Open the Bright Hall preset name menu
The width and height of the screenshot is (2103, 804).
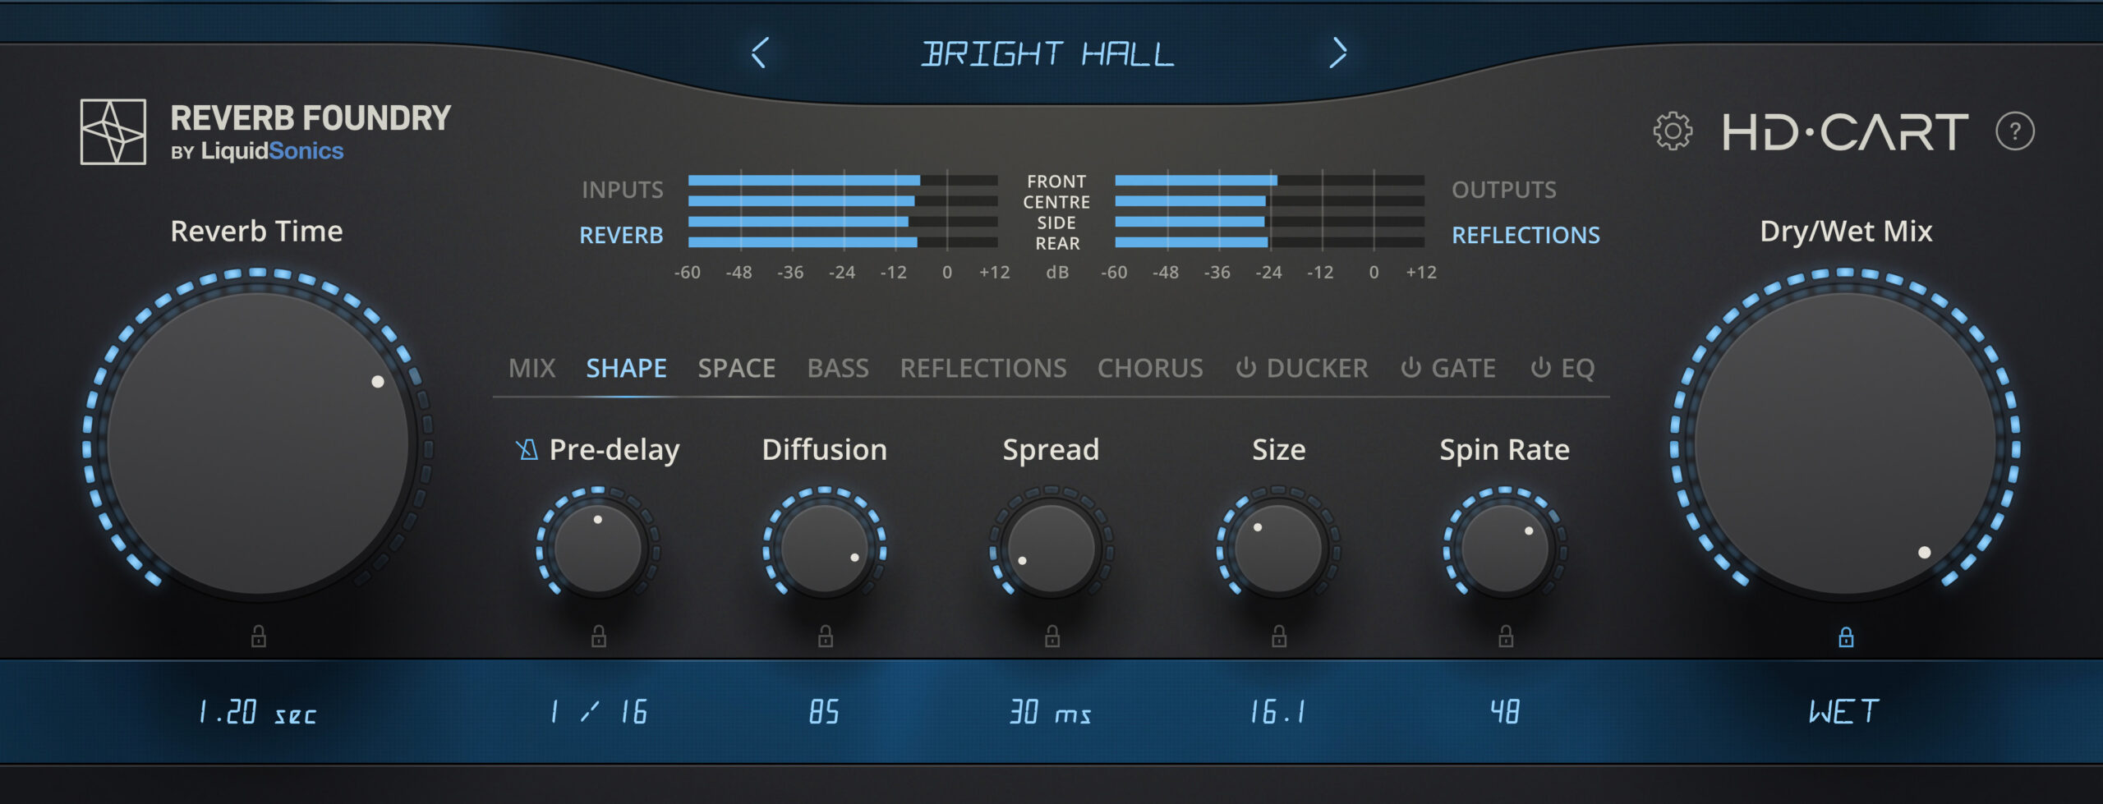pyautogui.click(x=1048, y=54)
